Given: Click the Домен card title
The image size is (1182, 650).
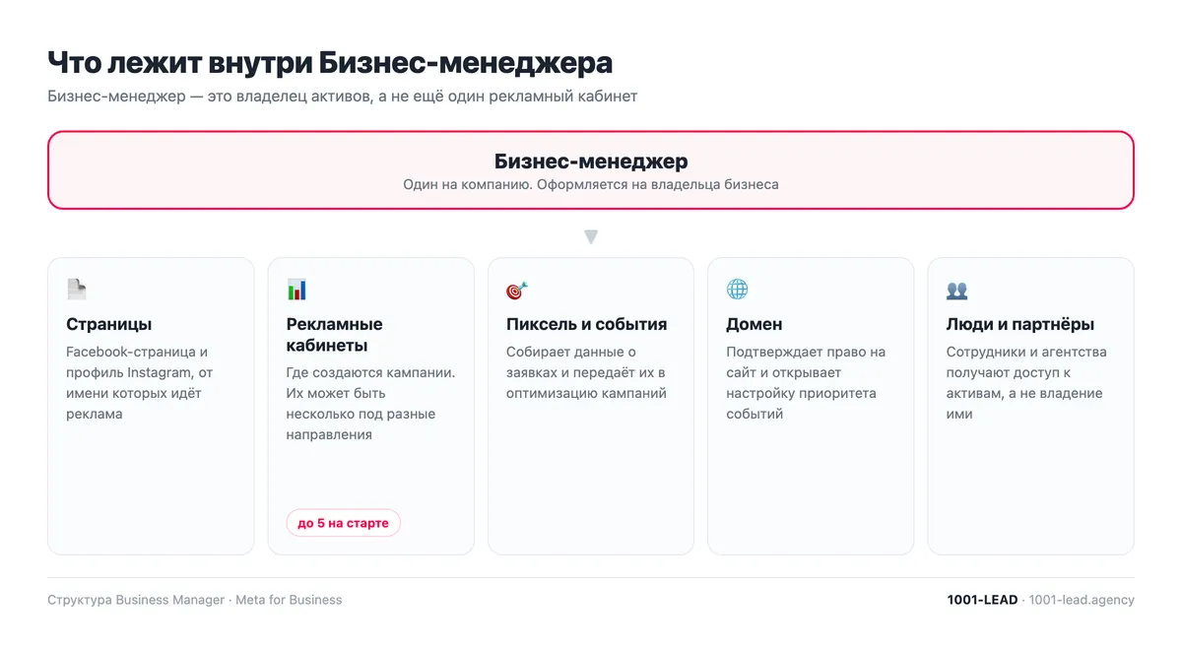Looking at the screenshot, I should tap(755, 324).
